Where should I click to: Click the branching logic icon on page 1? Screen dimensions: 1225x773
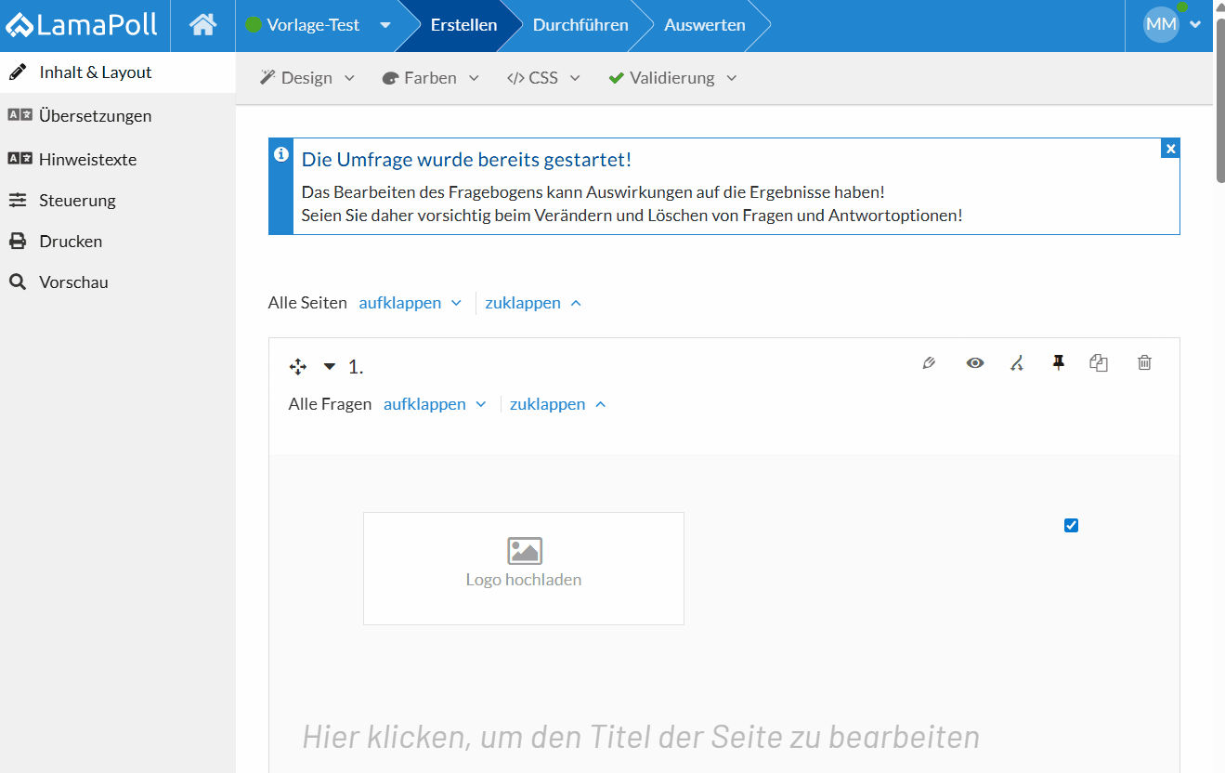pyautogui.click(x=1016, y=362)
